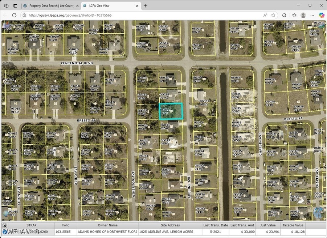Refresh the Geo View page
327x238 pixels.
click(x=14, y=15)
